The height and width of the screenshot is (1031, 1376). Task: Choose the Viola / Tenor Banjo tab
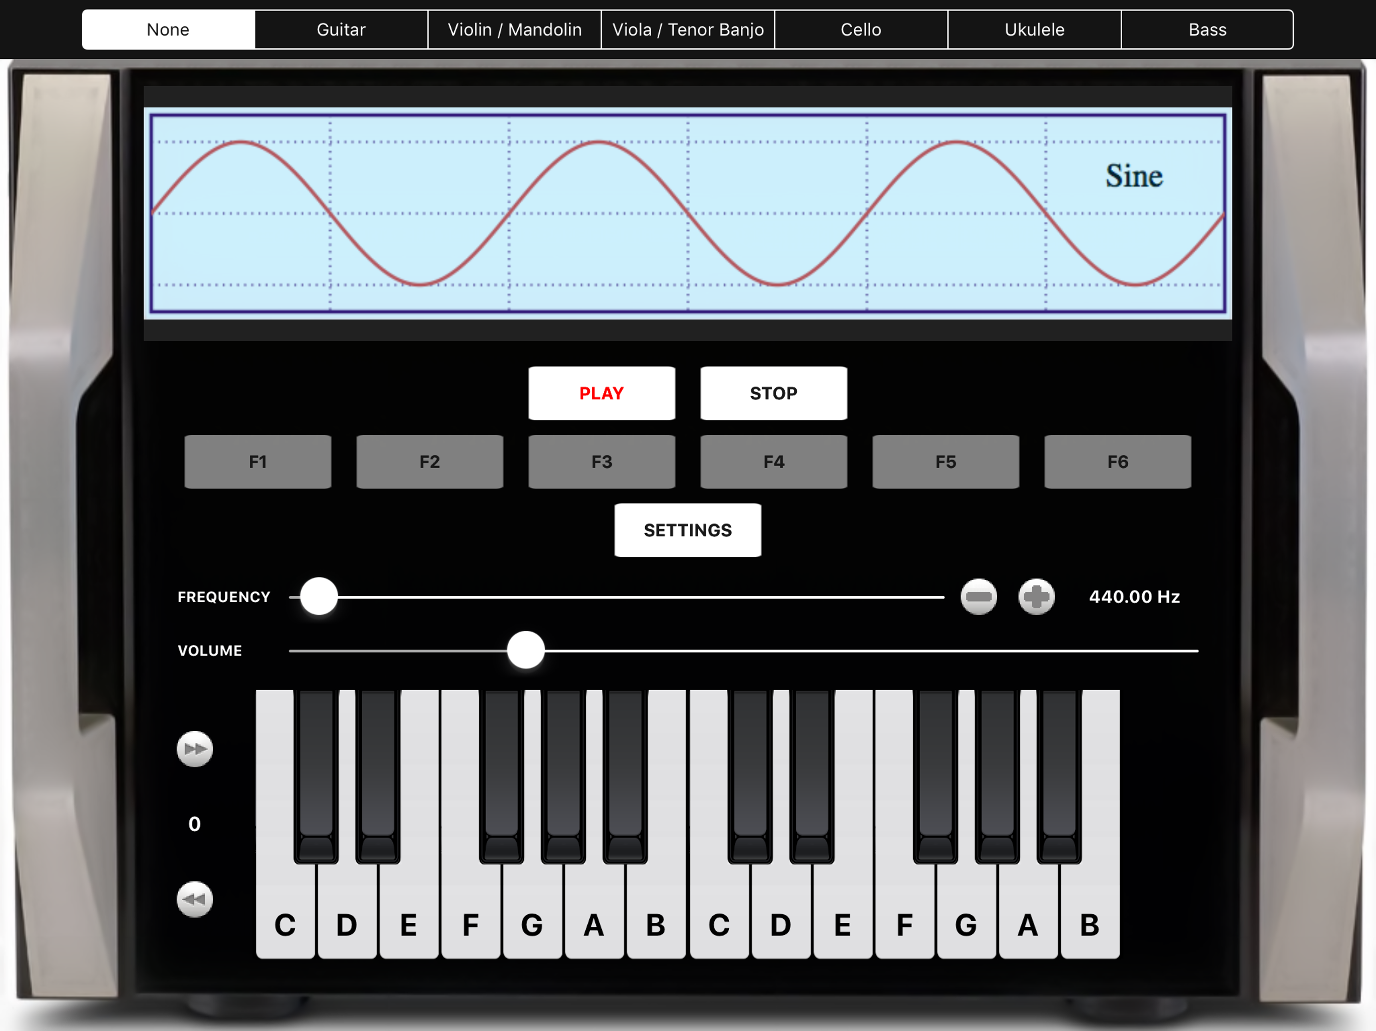688,29
